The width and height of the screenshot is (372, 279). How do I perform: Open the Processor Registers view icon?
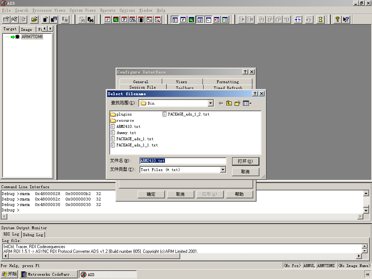pyautogui.click(x=108, y=20)
